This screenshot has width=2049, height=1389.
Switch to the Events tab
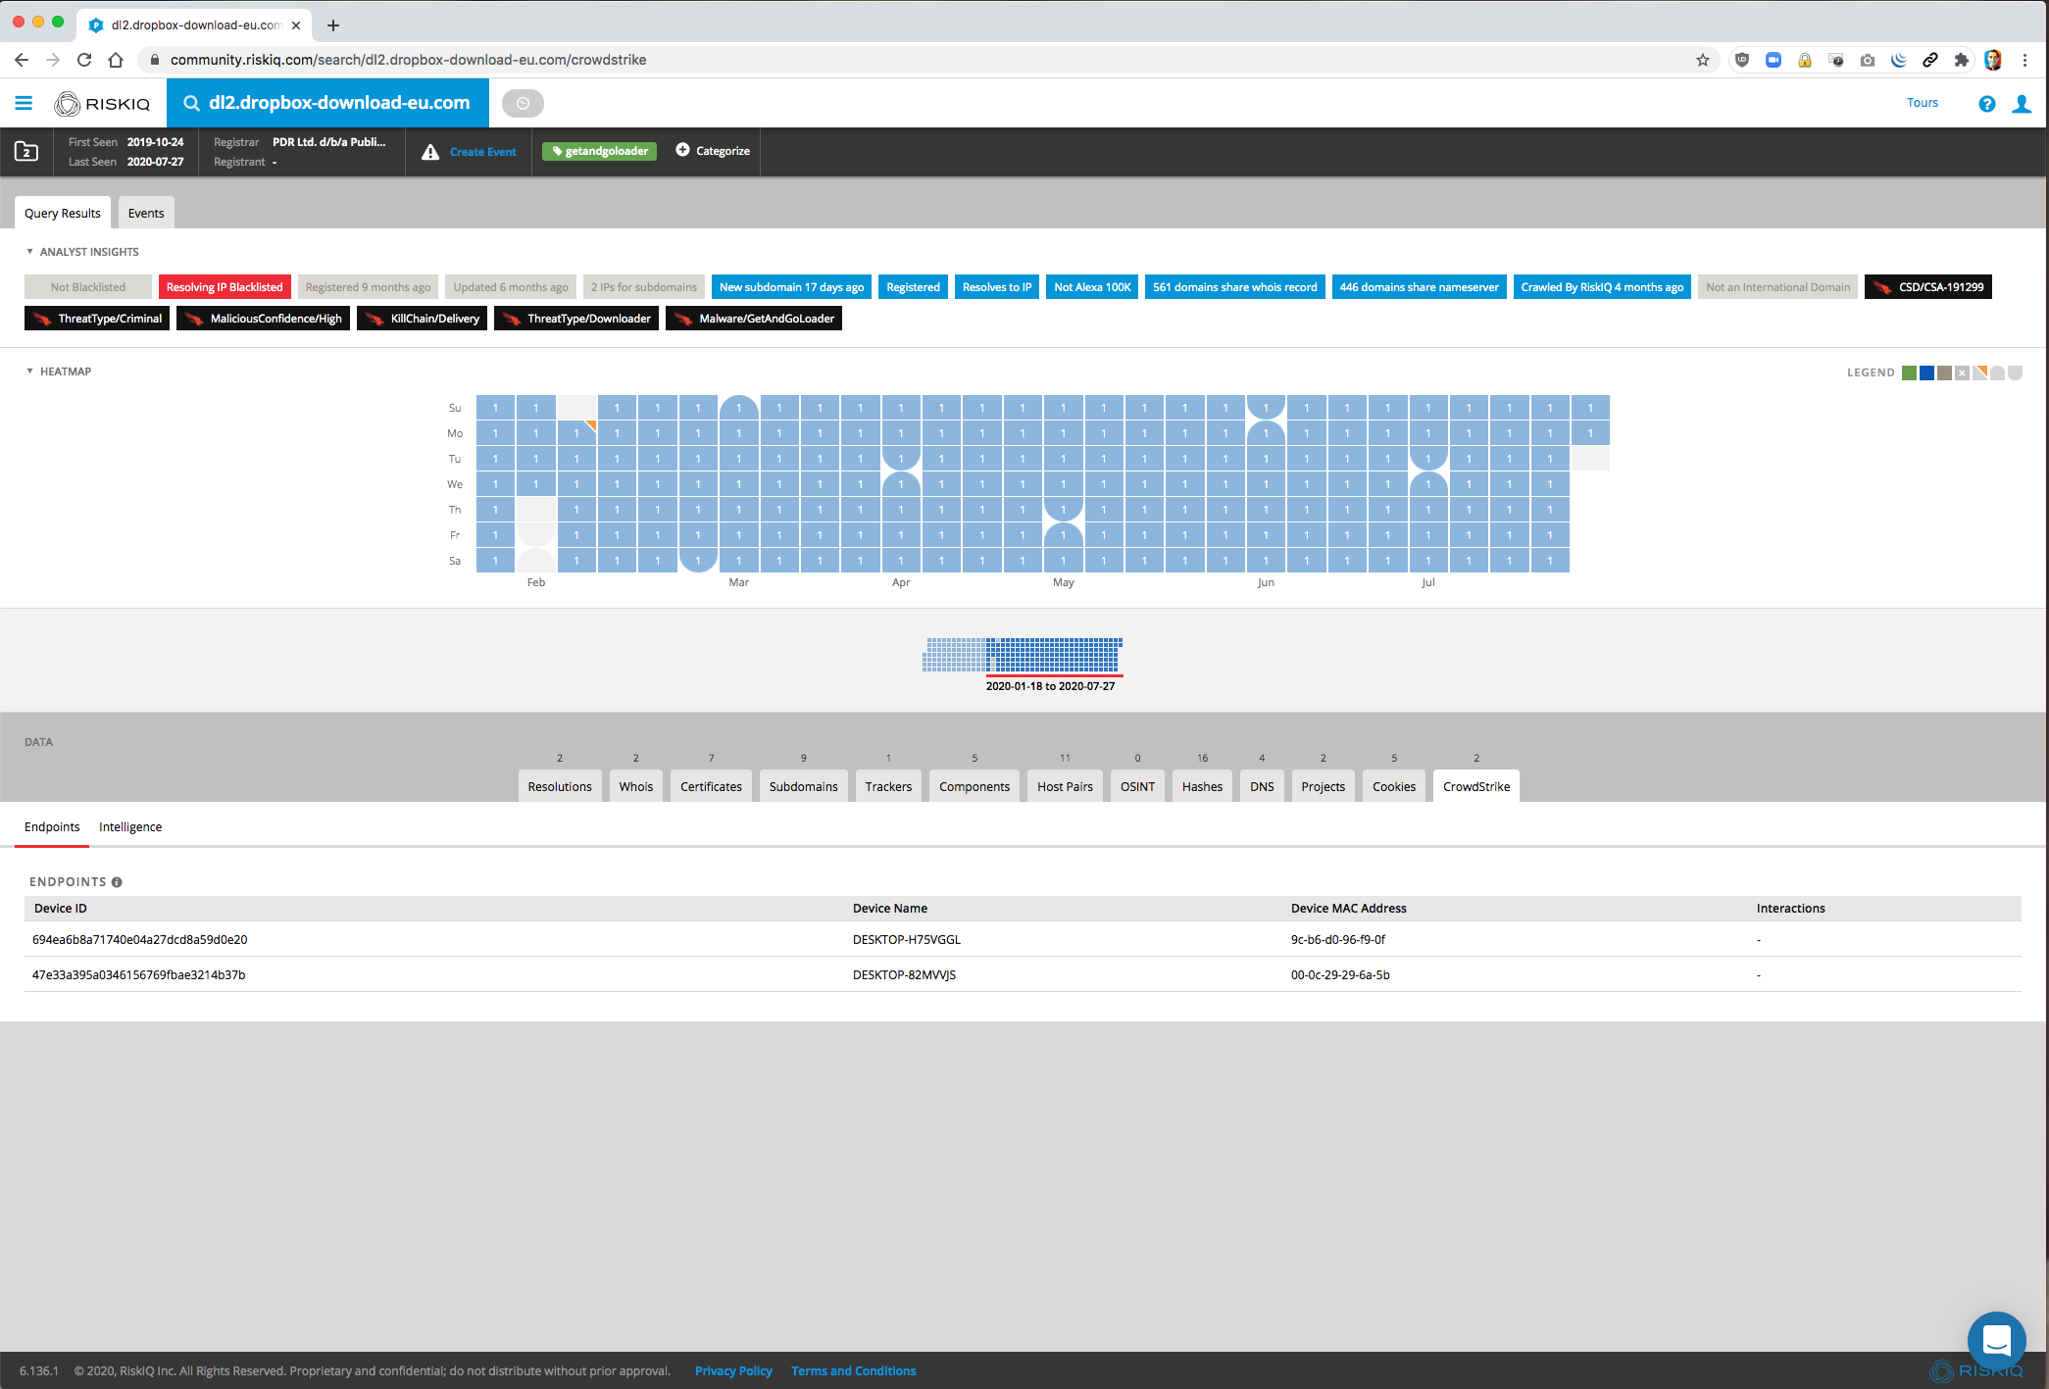pyautogui.click(x=146, y=213)
